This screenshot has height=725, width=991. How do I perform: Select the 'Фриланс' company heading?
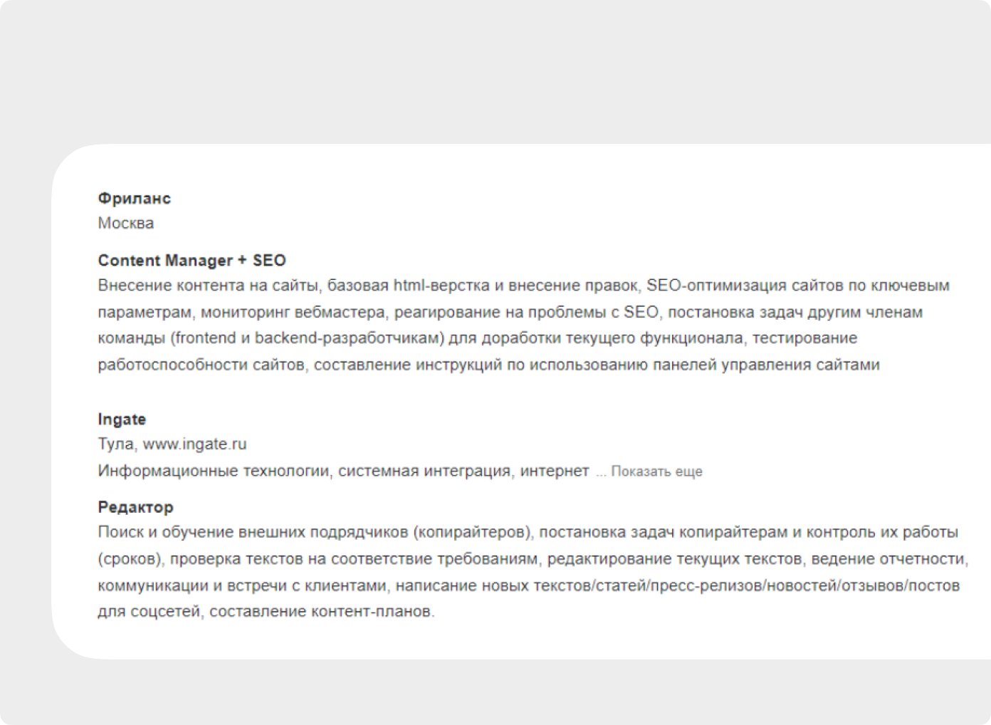coord(135,199)
